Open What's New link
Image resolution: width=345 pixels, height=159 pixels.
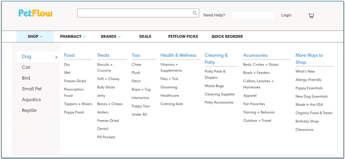305,71
